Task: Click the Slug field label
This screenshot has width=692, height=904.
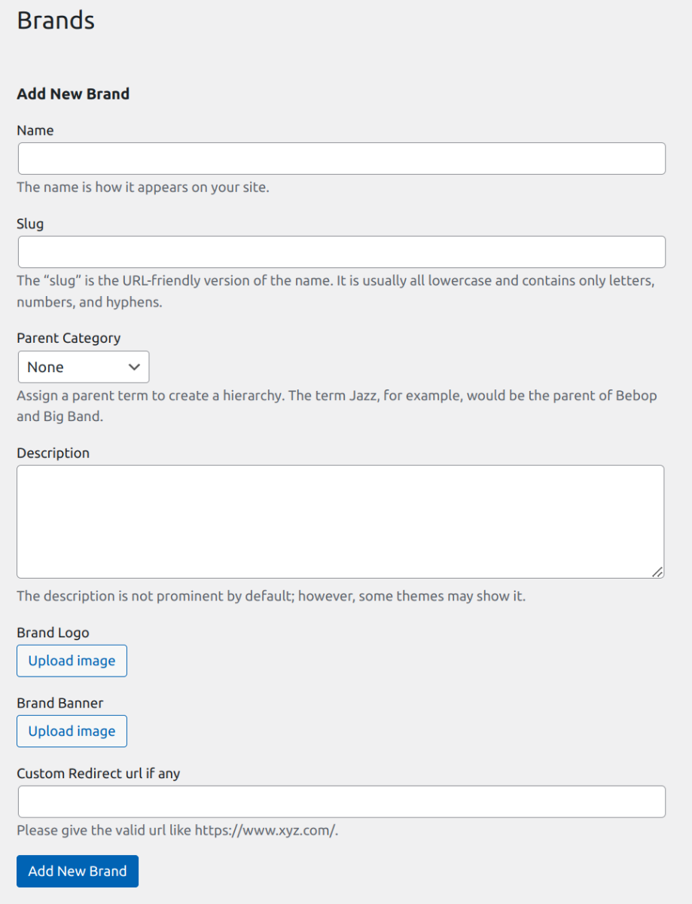Action: tap(30, 224)
